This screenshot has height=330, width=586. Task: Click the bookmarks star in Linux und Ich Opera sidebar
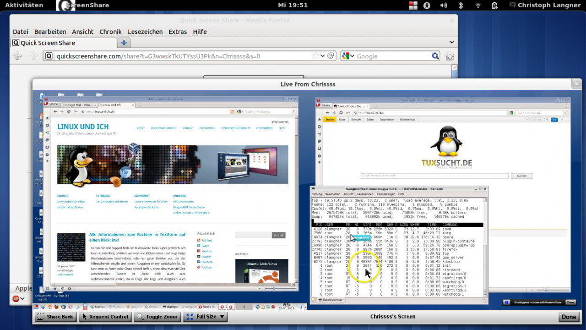pos(47,118)
